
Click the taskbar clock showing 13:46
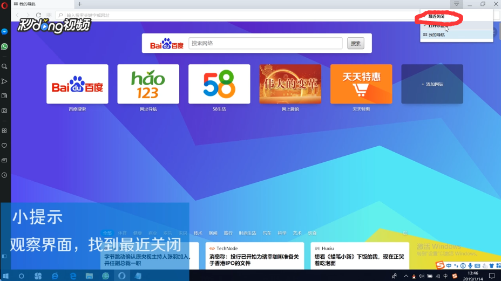(473, 276)
